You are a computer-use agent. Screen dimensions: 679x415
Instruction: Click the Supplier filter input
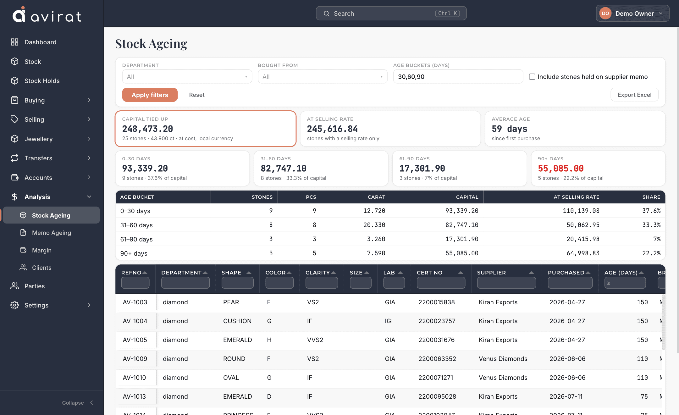(x=506, y=283)
